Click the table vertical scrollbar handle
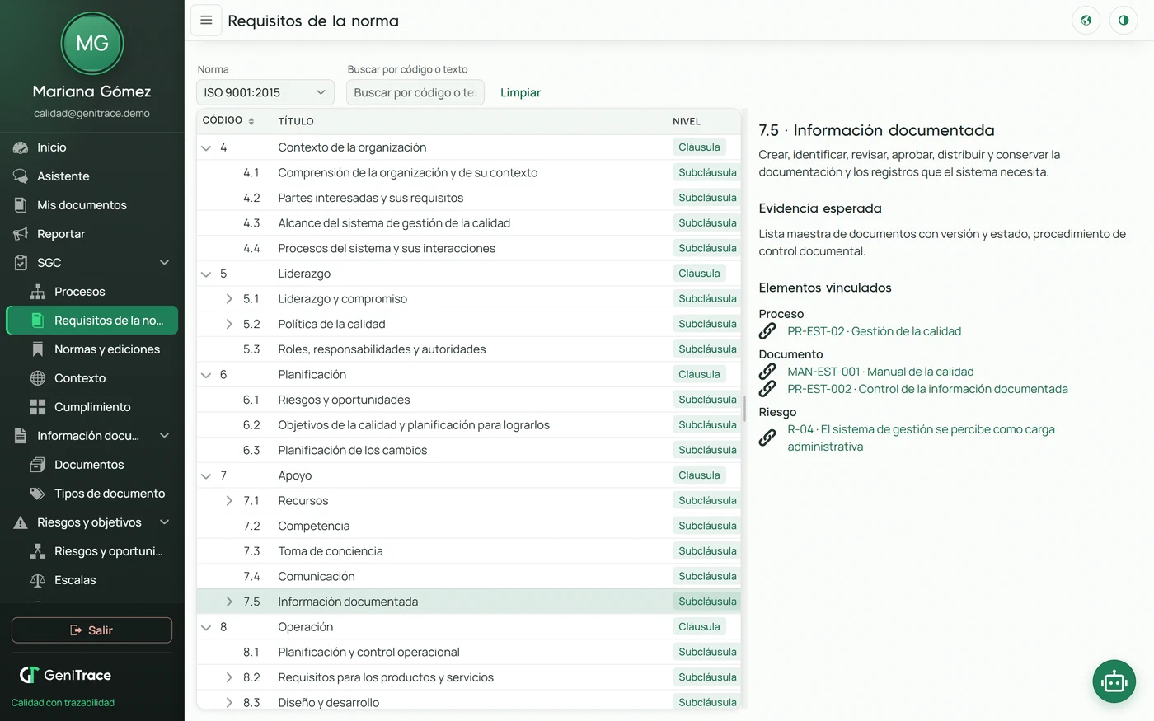Viewport: 1154px width, 721px height. 744,409
